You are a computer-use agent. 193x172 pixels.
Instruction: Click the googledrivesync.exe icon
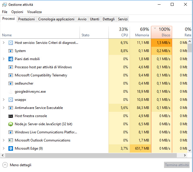coord(11,92)
